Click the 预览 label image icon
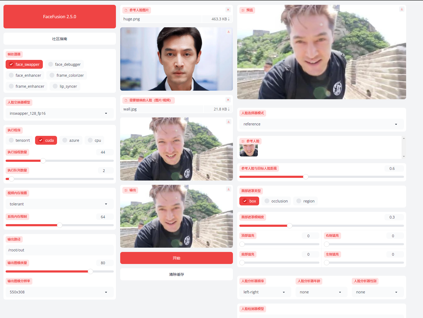The width and height of the screenshot is (423, 318). 243,10
